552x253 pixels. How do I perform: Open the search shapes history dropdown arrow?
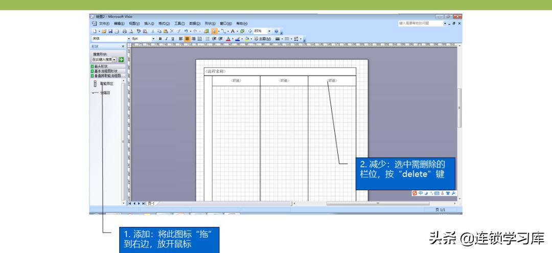coord(114,60)
